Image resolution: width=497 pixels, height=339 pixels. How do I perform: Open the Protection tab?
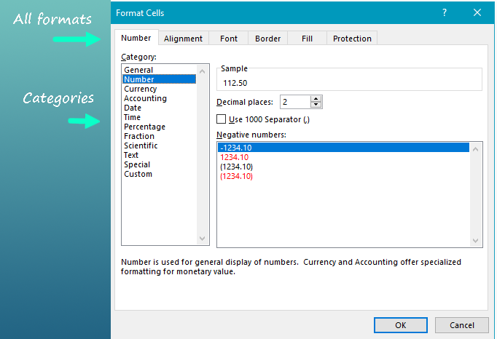point(352,39)
